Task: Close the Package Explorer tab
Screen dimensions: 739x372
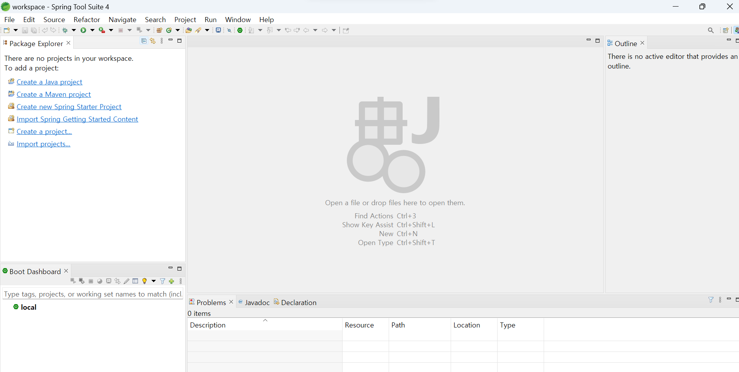Action: coord(69,43)
